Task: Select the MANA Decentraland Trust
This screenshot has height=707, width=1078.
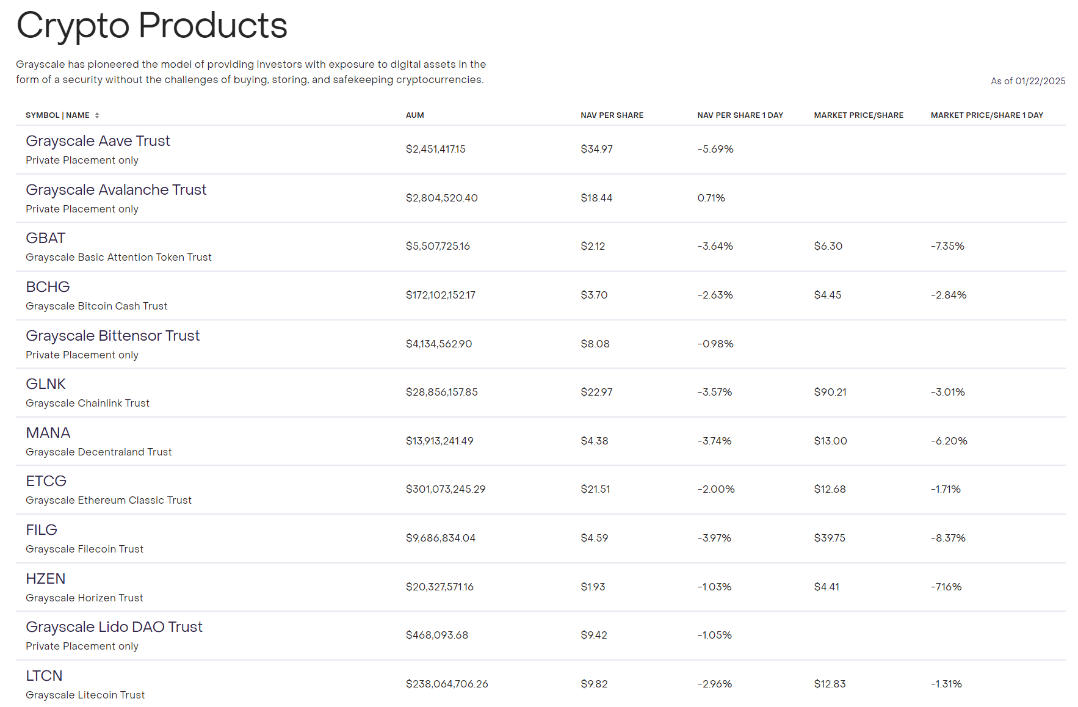Action: [48, 433]
